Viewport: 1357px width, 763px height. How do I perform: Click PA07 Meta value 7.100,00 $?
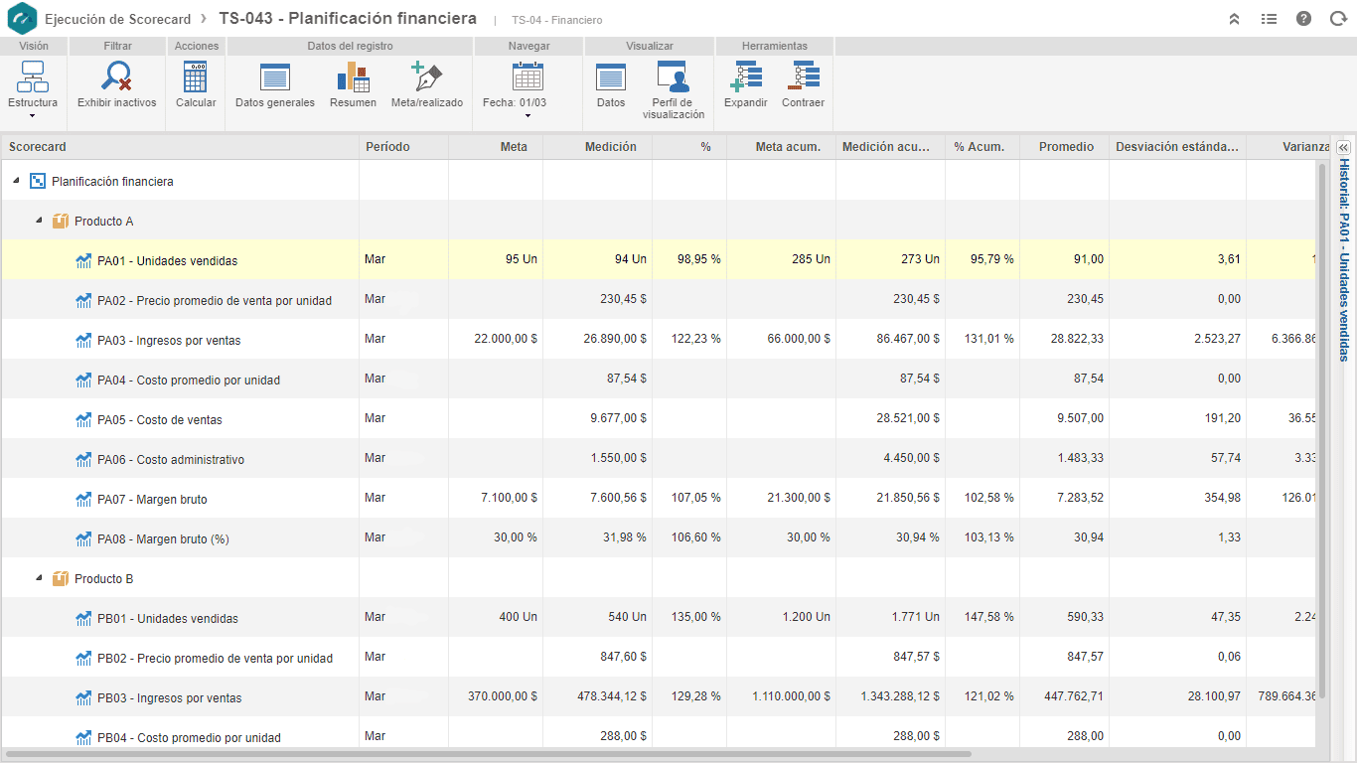click(511, 498)
